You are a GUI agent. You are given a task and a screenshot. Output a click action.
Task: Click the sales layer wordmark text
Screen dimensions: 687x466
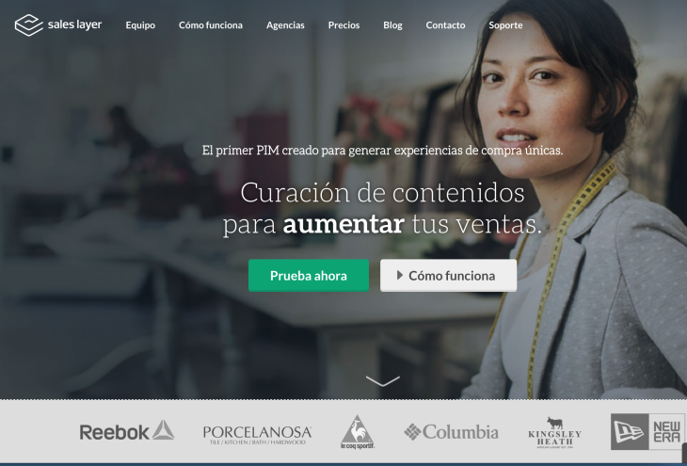(75, 25)
